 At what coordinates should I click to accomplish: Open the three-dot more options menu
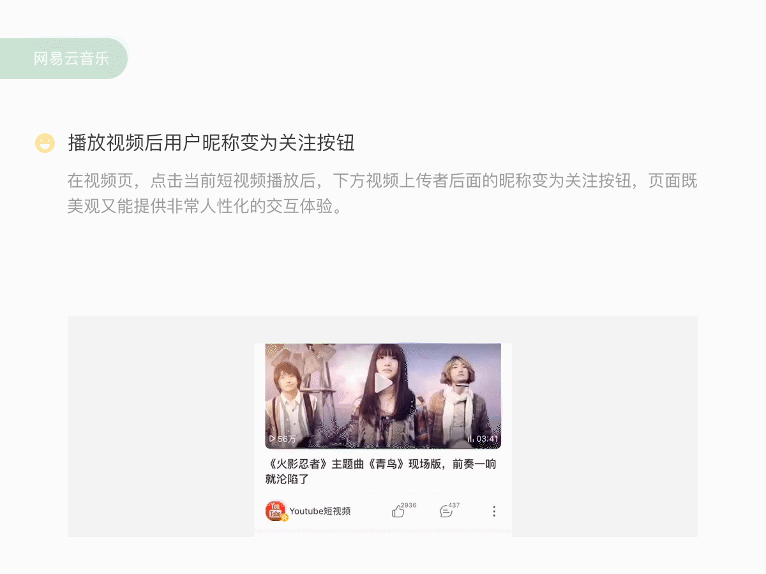point(493,511)
